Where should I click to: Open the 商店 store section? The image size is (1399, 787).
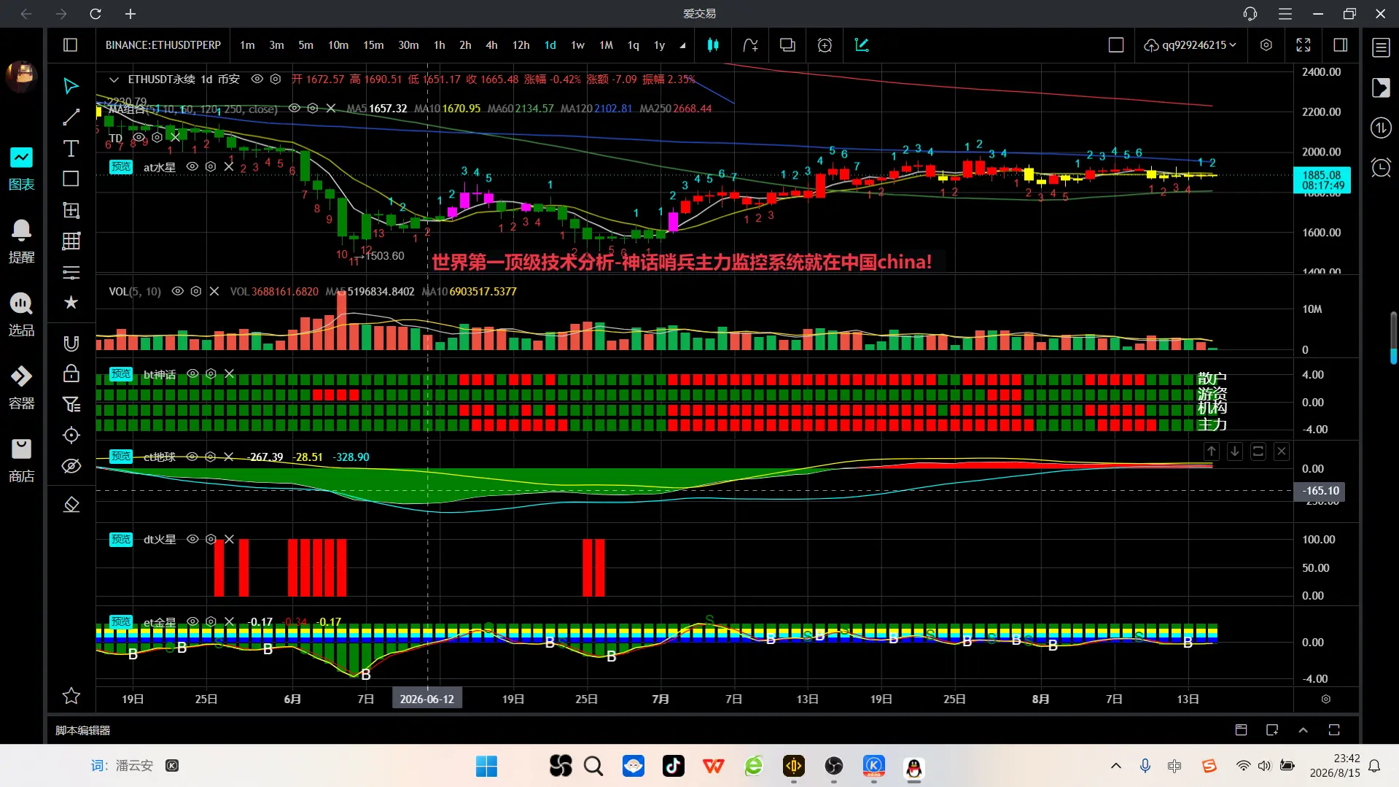point(21,461)
